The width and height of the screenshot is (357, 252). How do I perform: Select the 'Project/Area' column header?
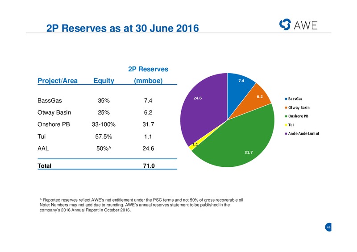pyautogui.click(x=58, y=81)
